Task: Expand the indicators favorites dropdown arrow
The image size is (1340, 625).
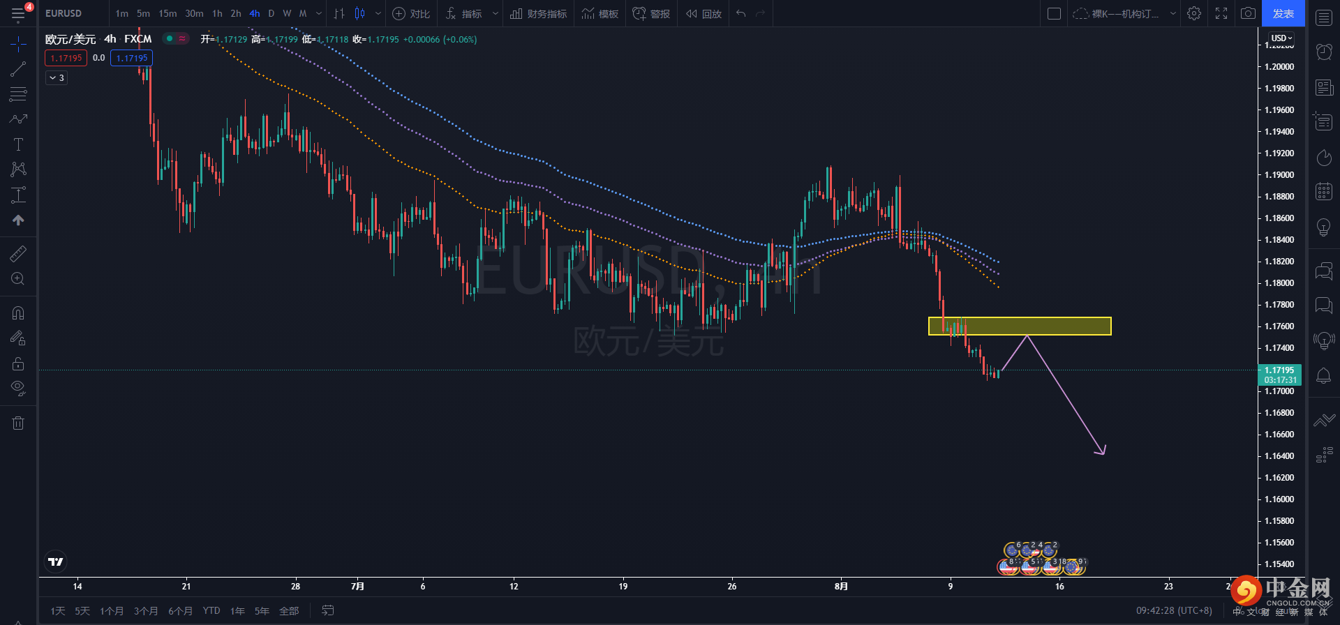Action: [496, 13]
